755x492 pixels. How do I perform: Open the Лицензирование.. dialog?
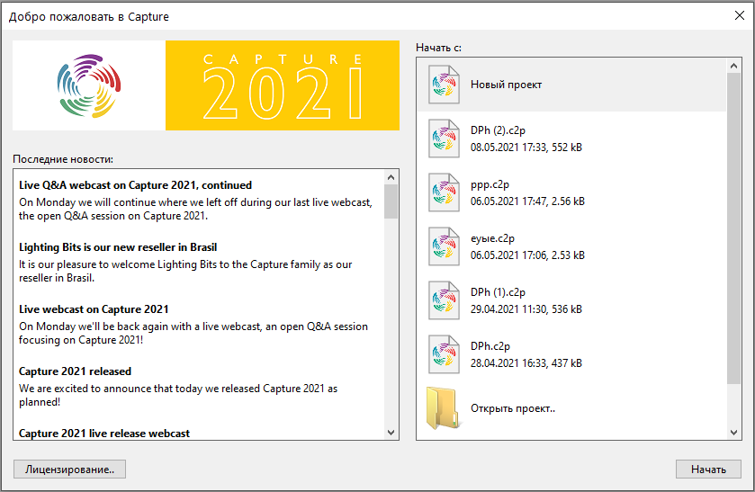coord(70,470)
